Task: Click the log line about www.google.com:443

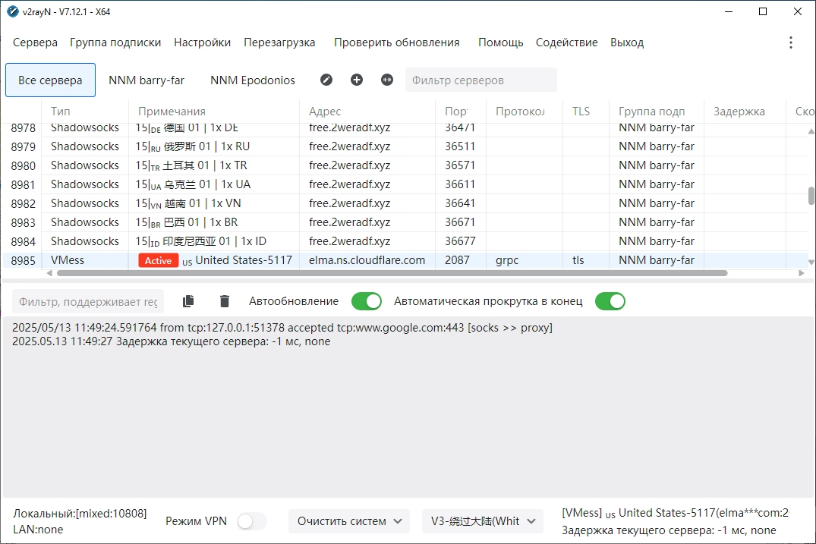Action: coord(282,328)
